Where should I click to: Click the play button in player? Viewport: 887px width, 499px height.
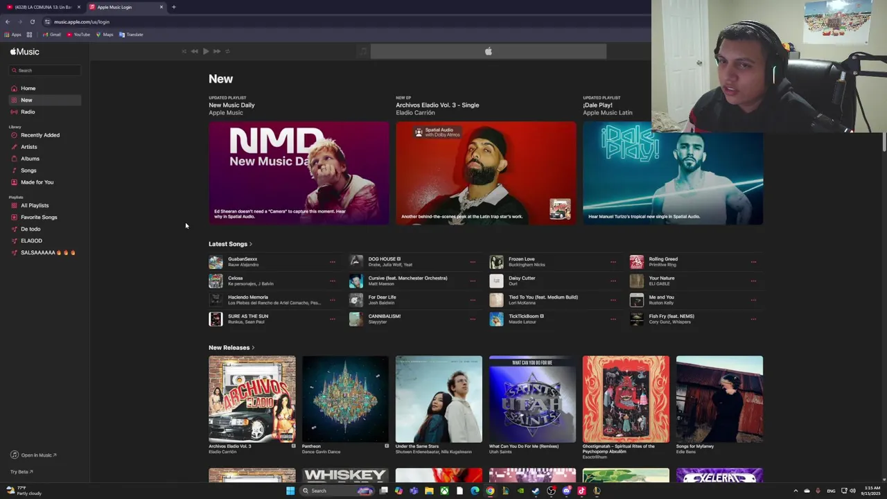point(206,51)
